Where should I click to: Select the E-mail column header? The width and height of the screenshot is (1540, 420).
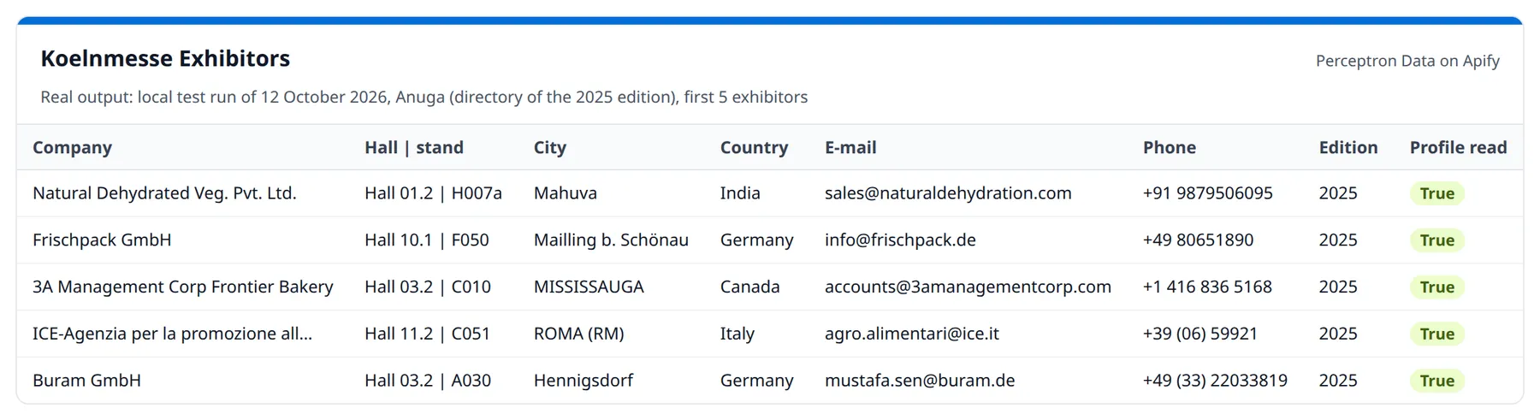click(850, 147)
